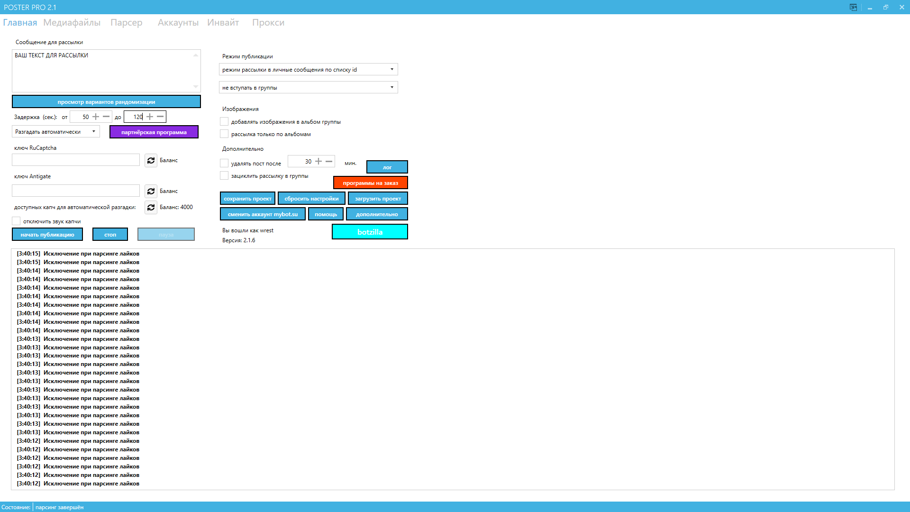Increase maximum delay with plus icon
Screen dimensions: 910x512
[x=150, y=117]
